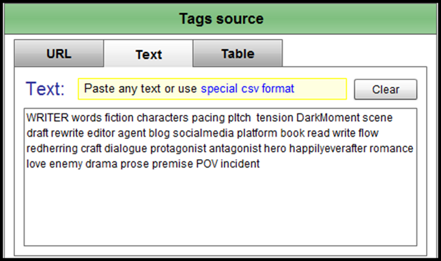
Task: Open the Table tab
Action: pos(238,53)
